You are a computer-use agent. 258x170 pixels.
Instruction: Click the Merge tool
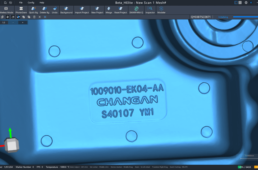109,10
